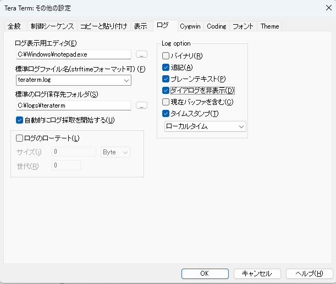The height and width of the screenshot is (284, 336).
Task: Open help with ヘルプ(H) button
Action: coord(309,274)
